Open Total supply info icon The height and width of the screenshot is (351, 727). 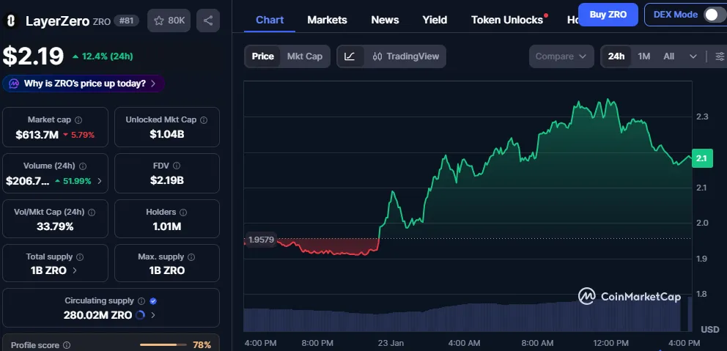tap(80, 257)
